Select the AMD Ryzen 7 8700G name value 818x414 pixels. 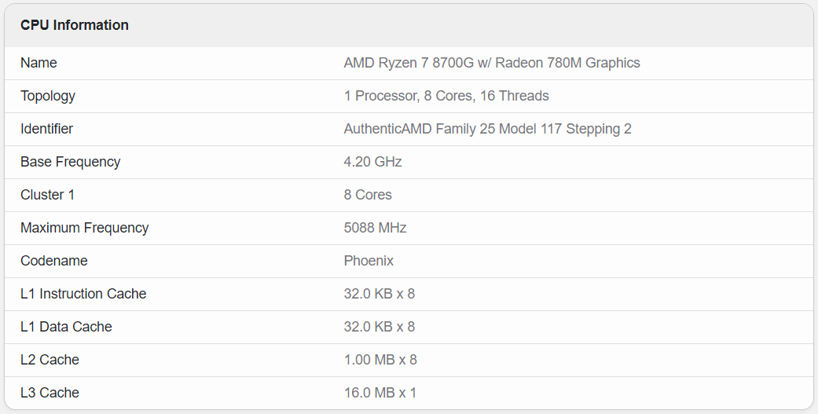coord(491,63)
